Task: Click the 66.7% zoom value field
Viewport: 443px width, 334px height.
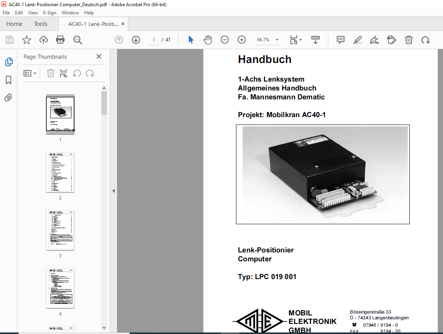Action: [263, 40]
